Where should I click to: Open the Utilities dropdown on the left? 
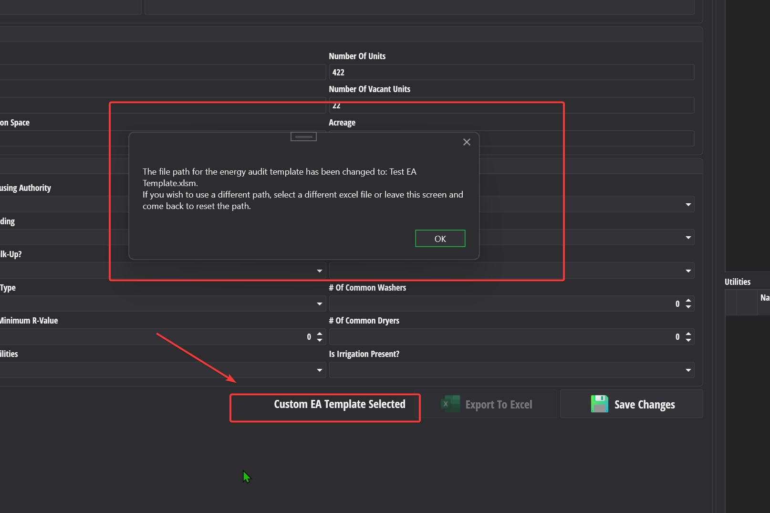tap(319, 370)
